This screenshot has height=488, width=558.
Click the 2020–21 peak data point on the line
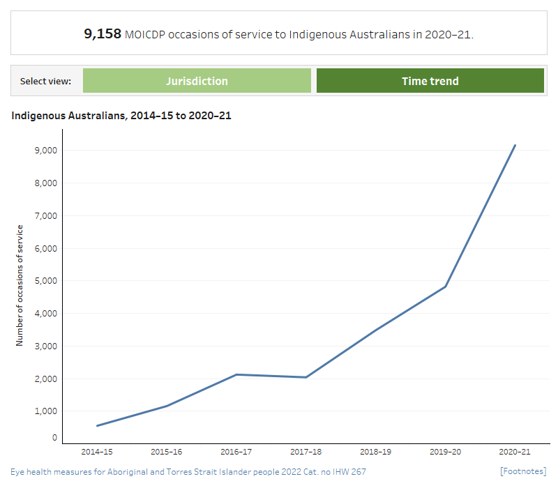pos(515,145)
